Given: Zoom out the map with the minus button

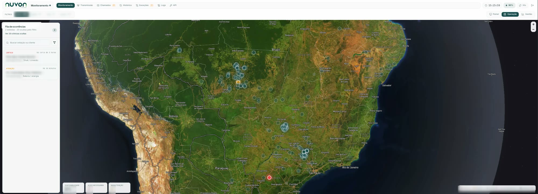Looking at the screenshot, I should (x=533, y=30).
